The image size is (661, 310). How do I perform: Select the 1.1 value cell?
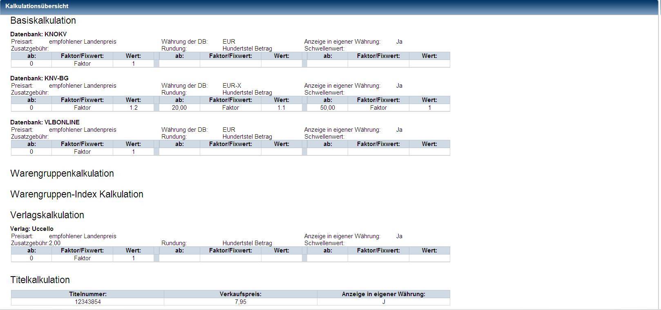tap(281, 108)
